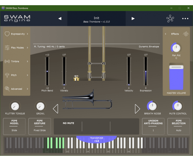The width and height of the screenshot is (193, 161).
Task: Load the previous preset with left arrow
Action: (60, 18)
